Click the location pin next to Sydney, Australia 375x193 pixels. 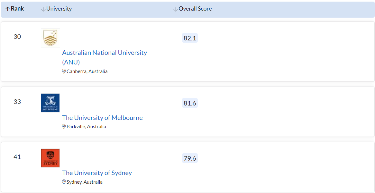(64, 182)
